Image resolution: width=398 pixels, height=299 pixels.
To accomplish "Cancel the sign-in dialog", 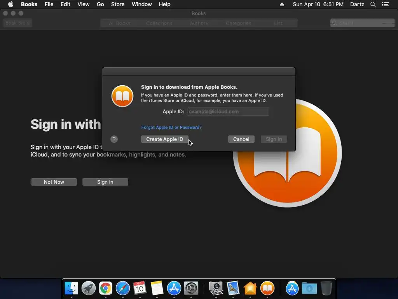I will (241, 139).
